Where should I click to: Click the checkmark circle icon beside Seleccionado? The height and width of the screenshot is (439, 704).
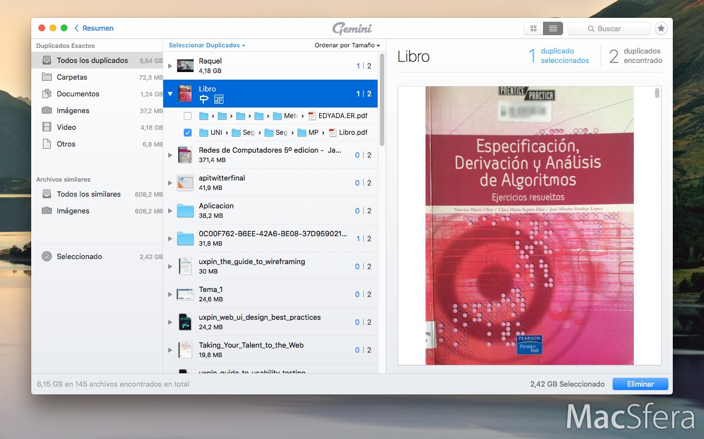click(47, 256)
